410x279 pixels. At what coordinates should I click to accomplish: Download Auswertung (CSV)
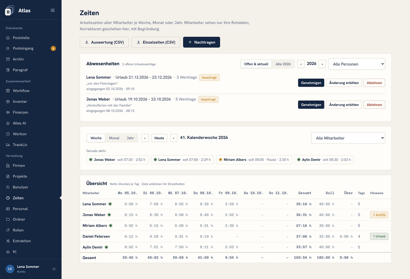point(104,42)
